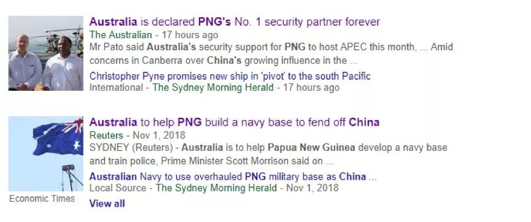This screenshot has height=222, width=531.
Task: Open headline about navy base to fend off China
Action: pos(234,122)
